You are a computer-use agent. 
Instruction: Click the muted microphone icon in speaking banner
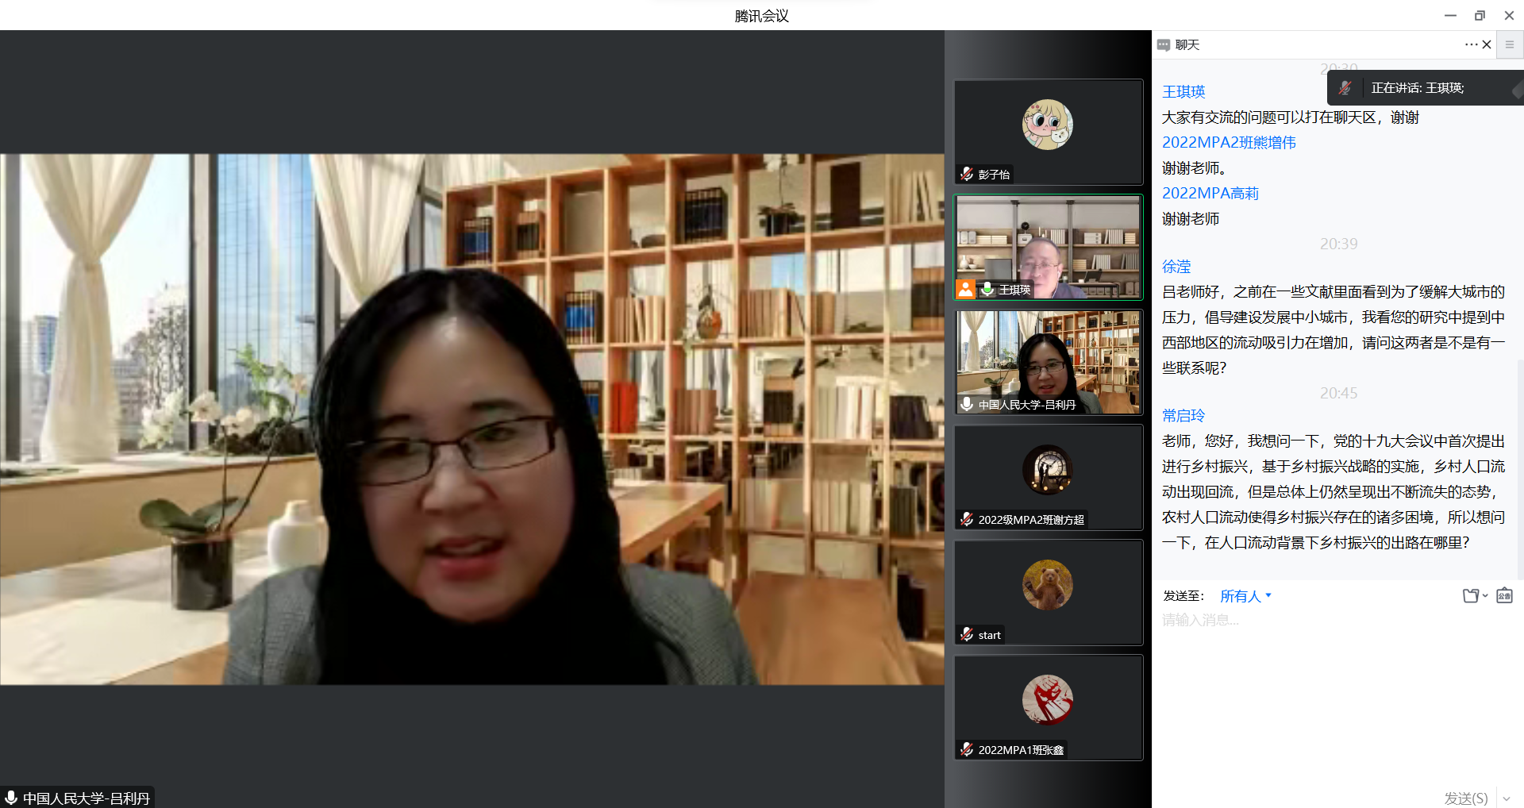click(x=1345, y=88)
